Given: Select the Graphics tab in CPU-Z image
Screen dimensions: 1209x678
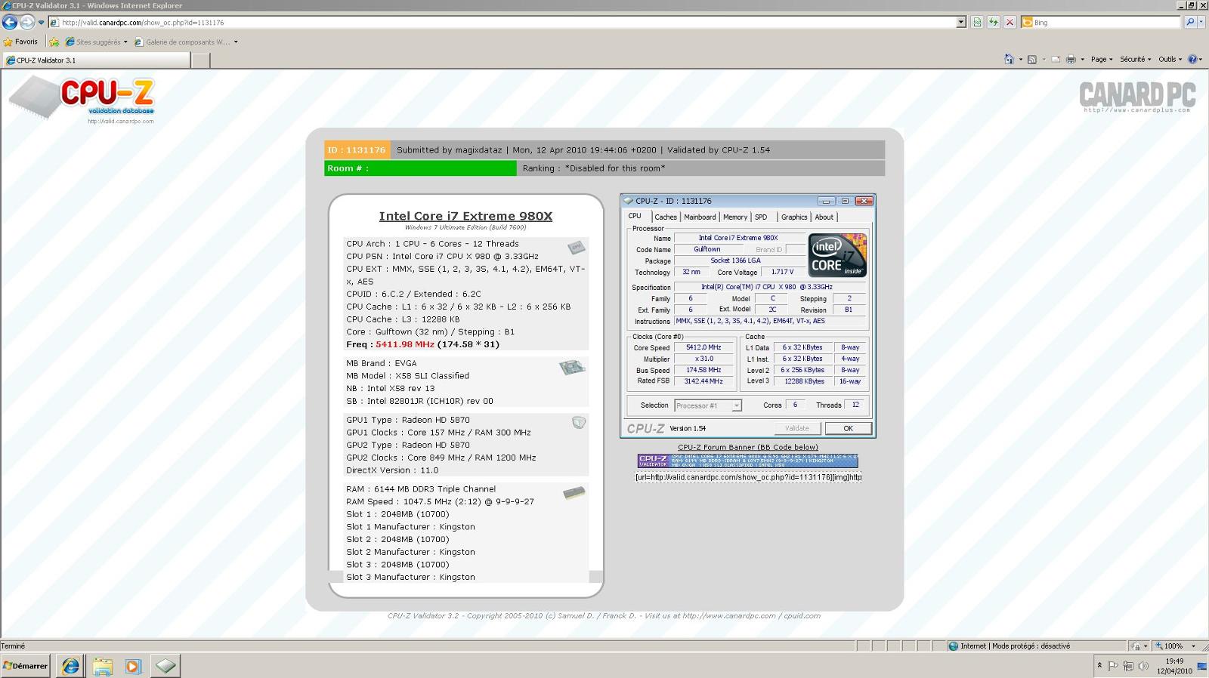Looking at the screenshot, I should click(x=794, y=217).
